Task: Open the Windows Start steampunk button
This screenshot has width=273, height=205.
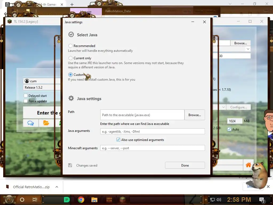Action: (x=9, y=200)
